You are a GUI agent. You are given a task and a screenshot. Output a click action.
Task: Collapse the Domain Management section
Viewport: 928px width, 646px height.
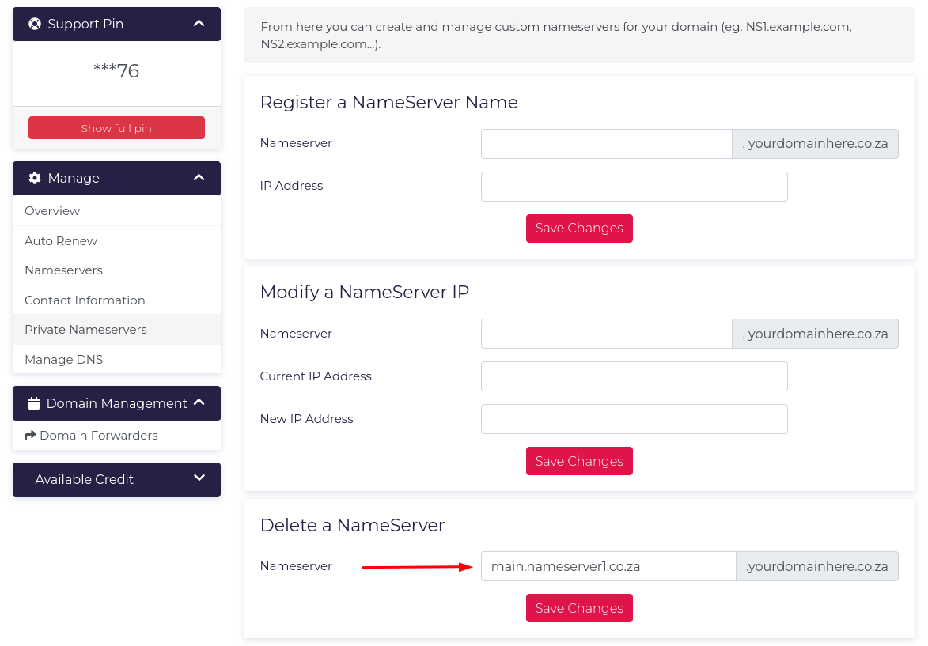[x=199, y=402]
